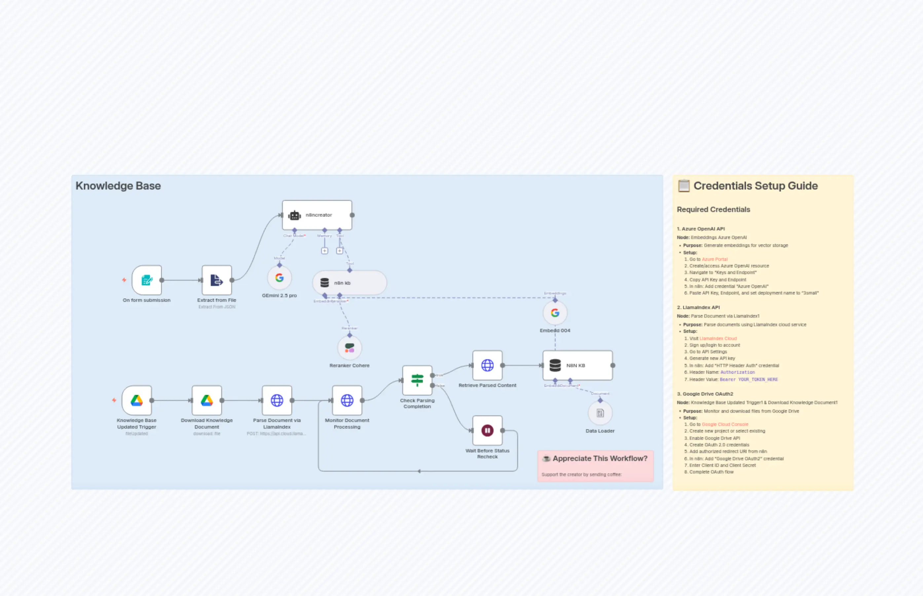Open the Monitor Document Processing node

[347, 401]
